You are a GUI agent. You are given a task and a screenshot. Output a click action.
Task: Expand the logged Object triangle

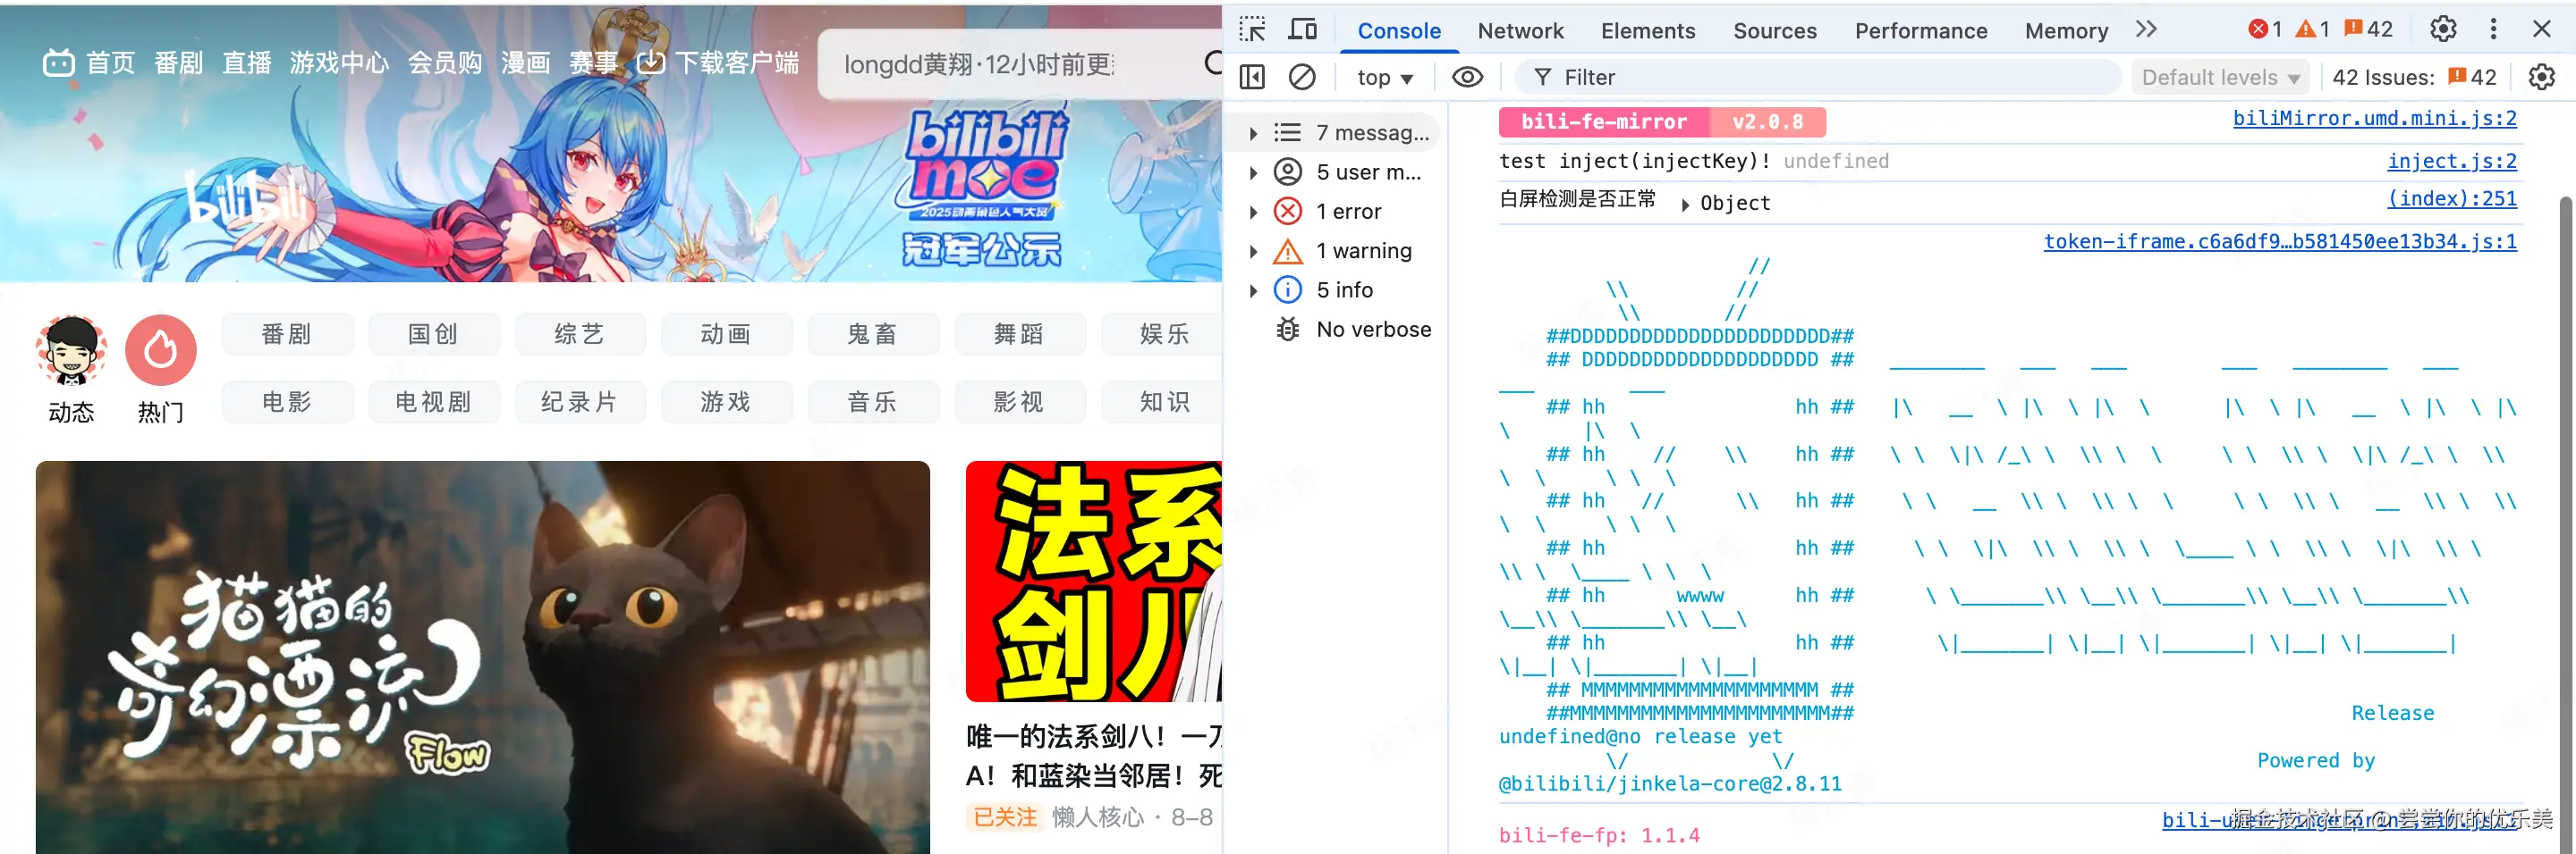click(x=1685, y=204)
